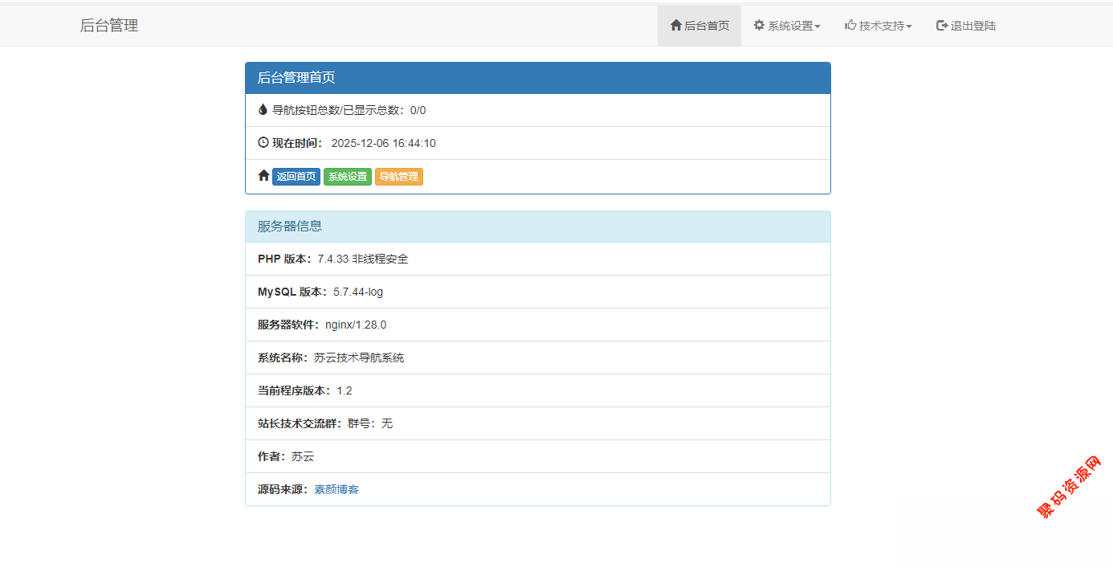Click the 服务器信息 panel header

tap(537, 227)
